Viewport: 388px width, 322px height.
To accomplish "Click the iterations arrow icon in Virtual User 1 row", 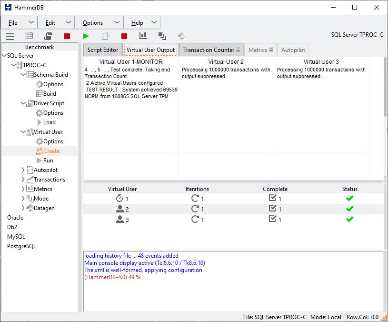I will 195,198.
